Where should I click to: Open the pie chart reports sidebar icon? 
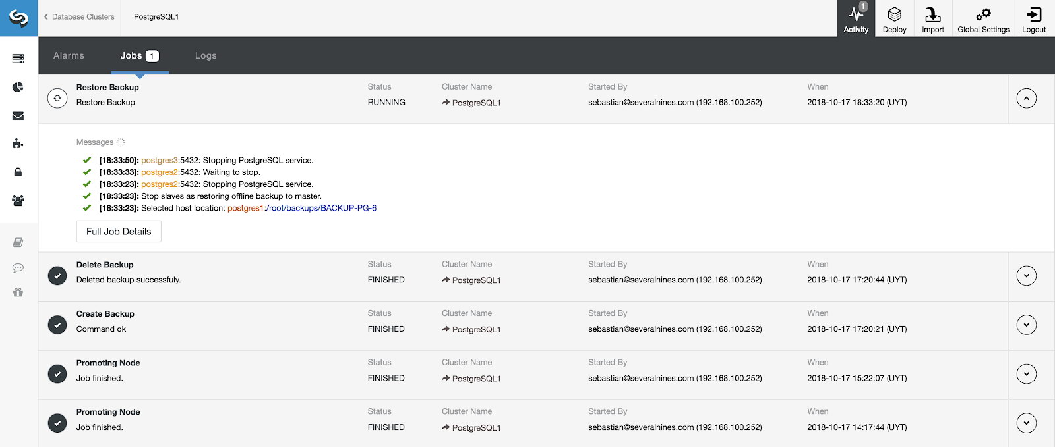(18, 87)
